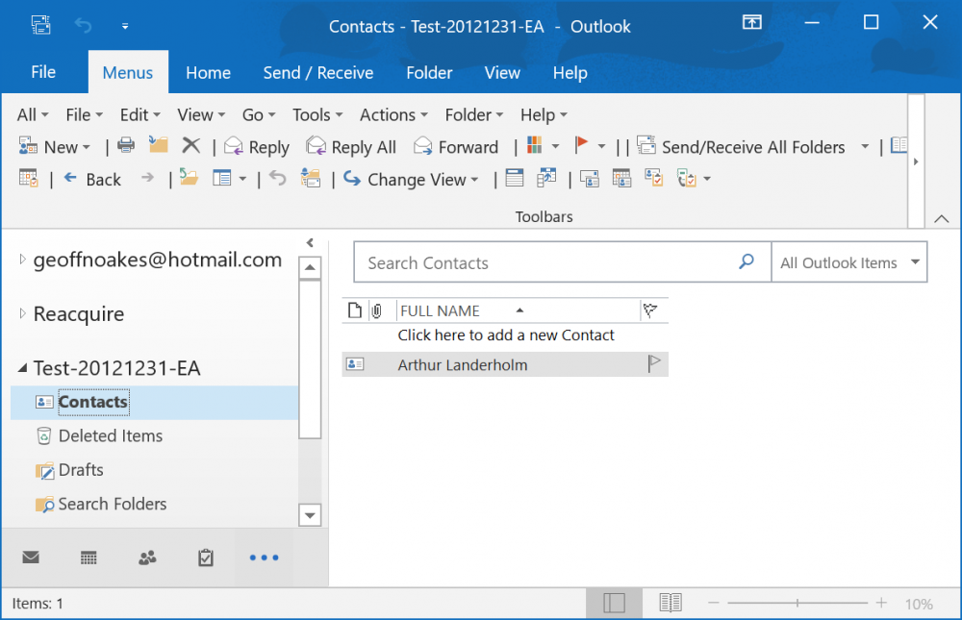Click the Search Contacts input field
The image size is (962, 620).
(x=544, y=262)
